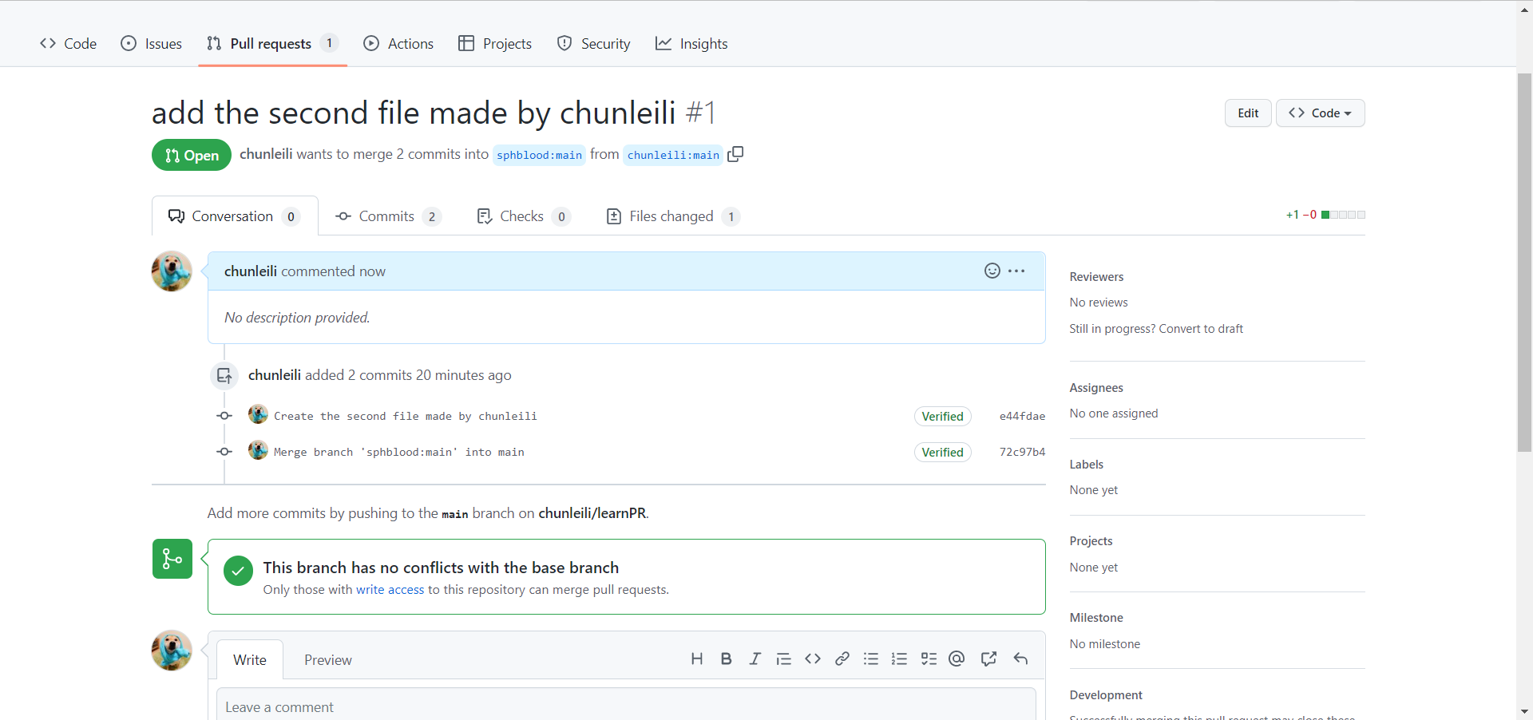Switch to the Conversation tab

click(x=235, y=216)
